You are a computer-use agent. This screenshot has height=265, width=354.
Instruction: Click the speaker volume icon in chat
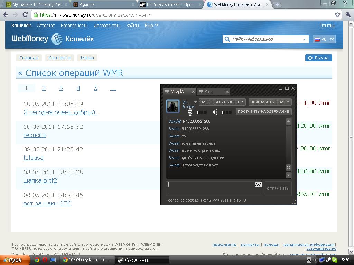[x=215, y=112]
